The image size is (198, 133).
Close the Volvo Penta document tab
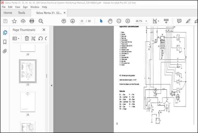65,13
